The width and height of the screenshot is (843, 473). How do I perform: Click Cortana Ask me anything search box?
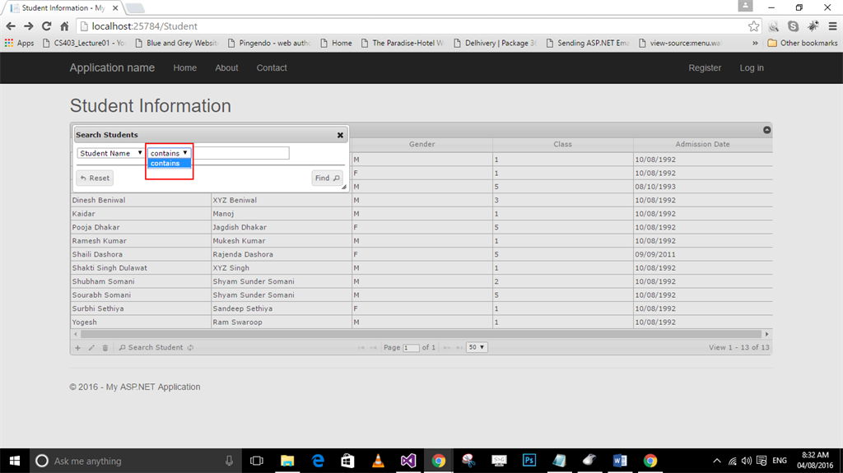[x=134, y=461]
